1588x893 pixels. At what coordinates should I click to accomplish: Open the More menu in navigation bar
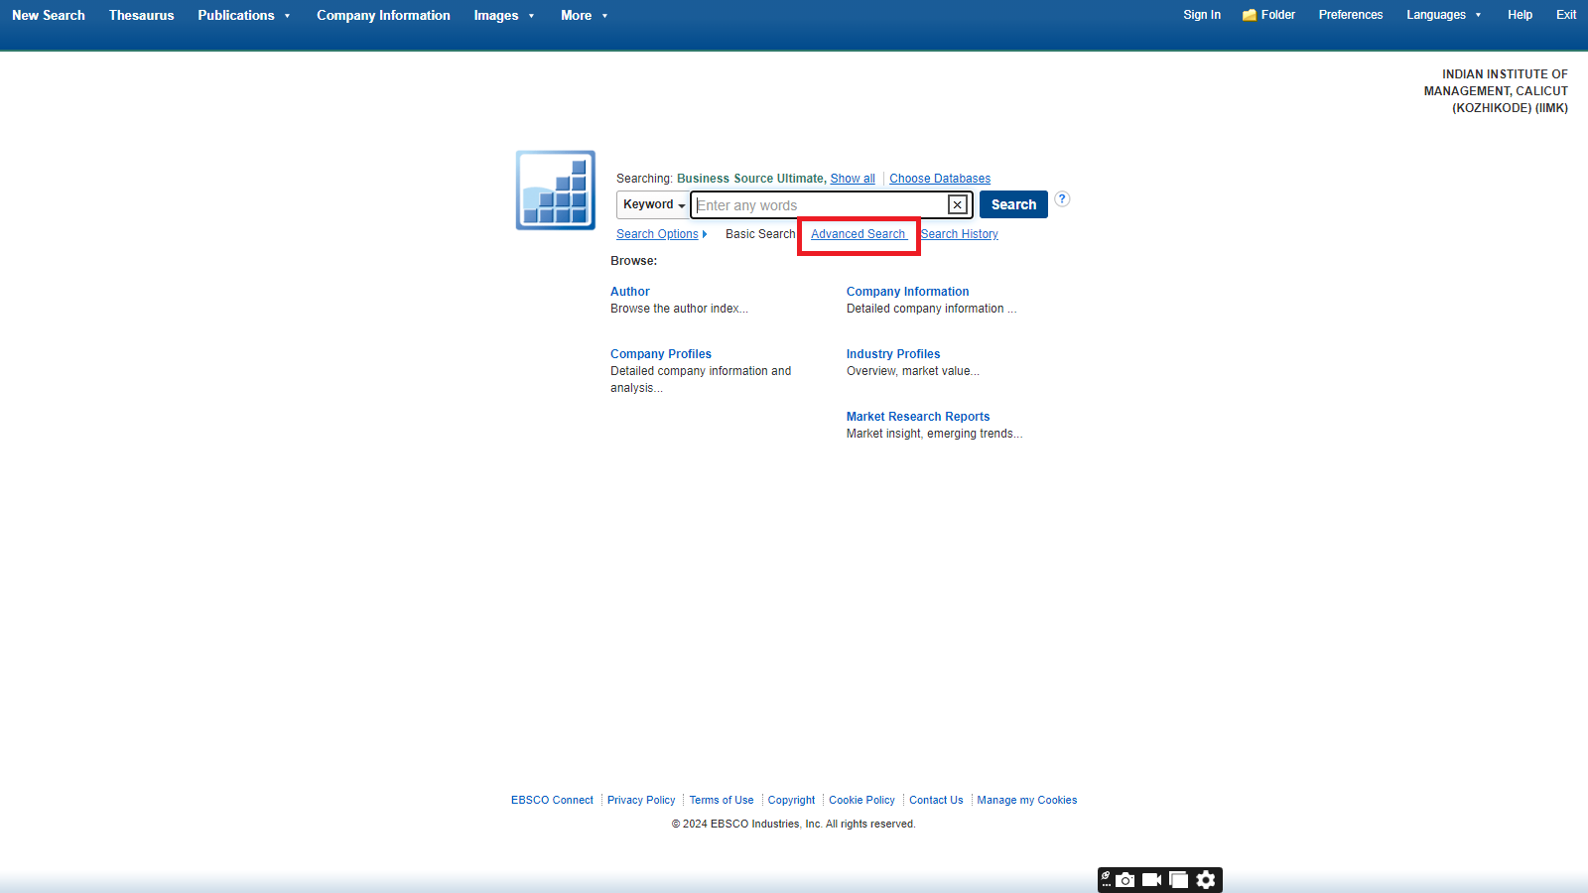point(584,16)
